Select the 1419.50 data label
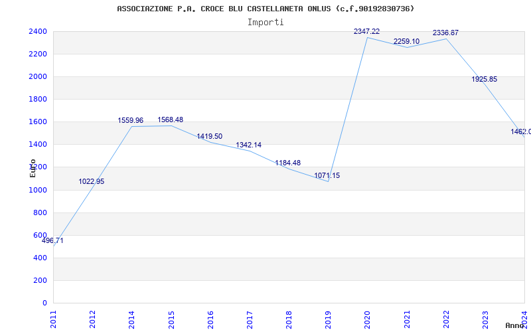The width and height of the screenshot is (531, 332). pos(210,137)
